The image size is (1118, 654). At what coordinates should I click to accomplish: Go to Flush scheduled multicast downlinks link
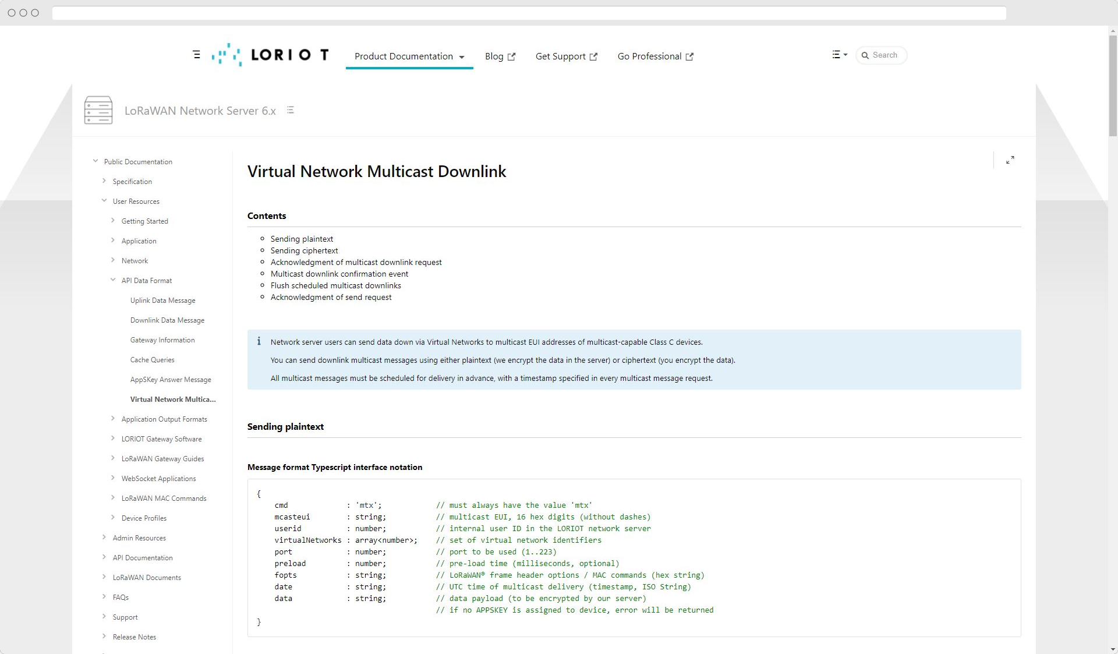point(336,285)
